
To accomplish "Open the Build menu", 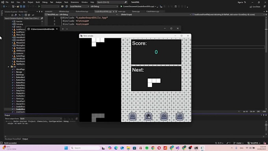I will click(x=38, y=2).
